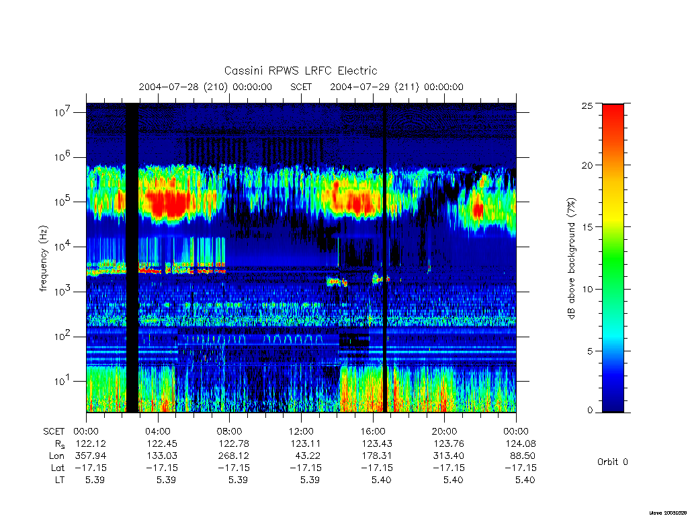This screenshot has height=516, width=688.
Task: Click Lon value "178.31"
Action: (377, 456)
